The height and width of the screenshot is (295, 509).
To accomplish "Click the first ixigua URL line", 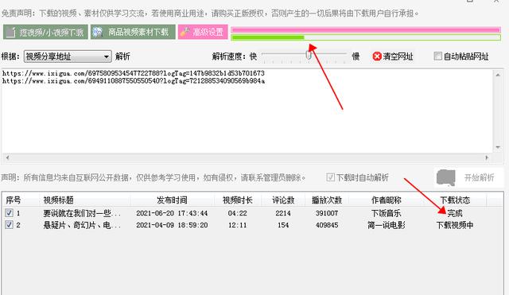I will 134,73.
